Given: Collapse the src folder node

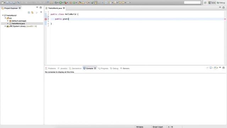Looking at the screenshot, I should (5, 18).
